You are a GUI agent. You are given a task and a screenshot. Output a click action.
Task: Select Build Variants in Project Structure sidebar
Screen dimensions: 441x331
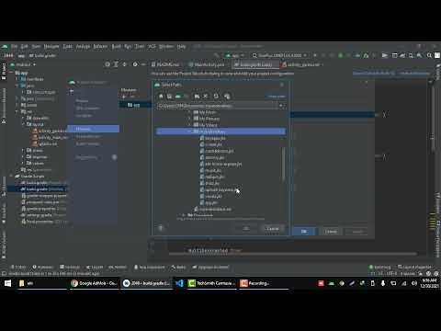pyautogui.click(x=88, y=143)
